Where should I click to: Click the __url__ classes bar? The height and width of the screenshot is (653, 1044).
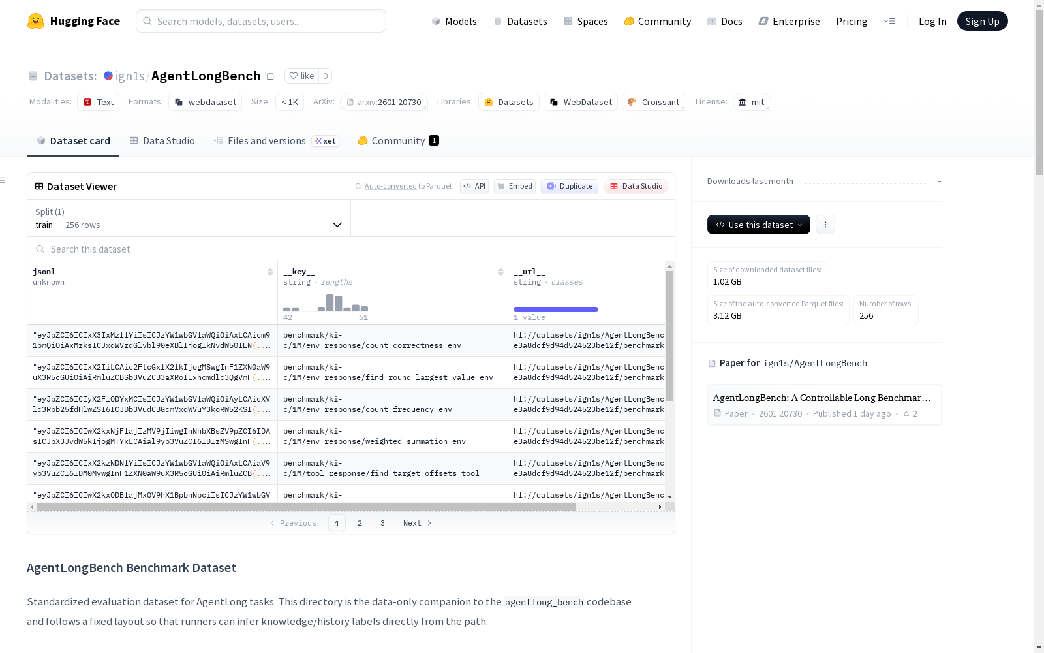coord(556,310)
